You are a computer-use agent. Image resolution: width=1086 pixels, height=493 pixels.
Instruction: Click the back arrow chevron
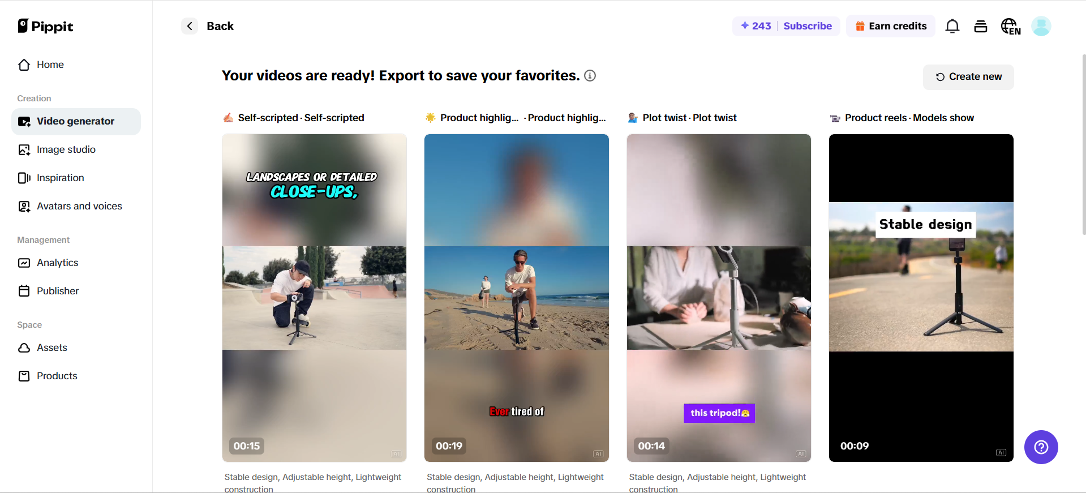pos(190,26)
